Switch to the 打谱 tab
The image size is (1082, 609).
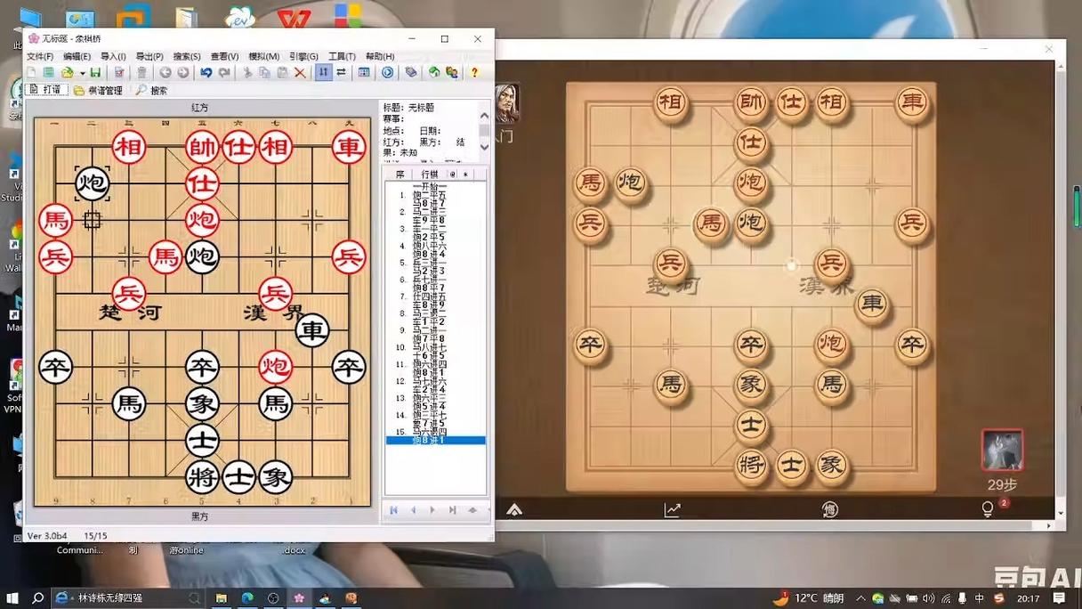click(x=46, y=90)
